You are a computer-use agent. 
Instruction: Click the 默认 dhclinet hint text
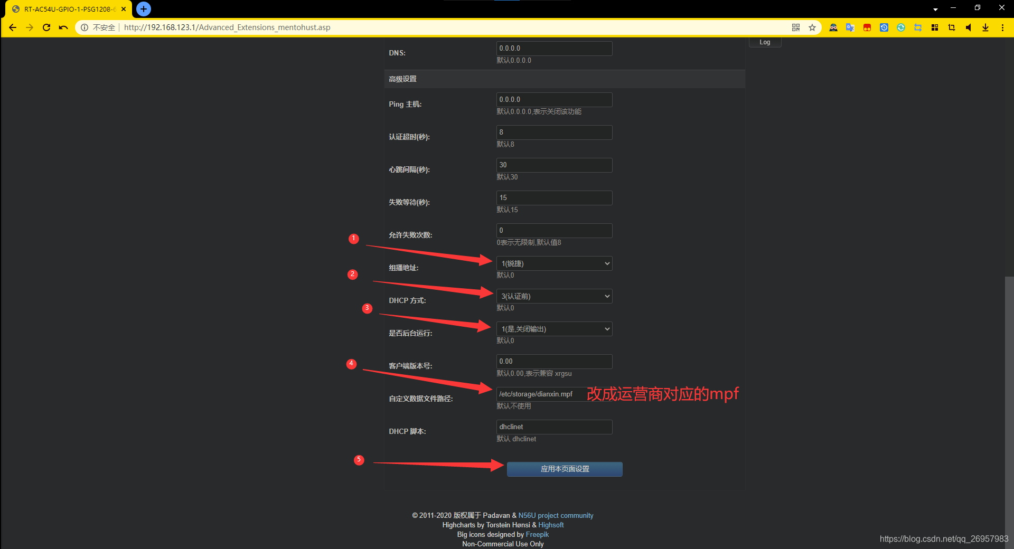pos(517,439)
